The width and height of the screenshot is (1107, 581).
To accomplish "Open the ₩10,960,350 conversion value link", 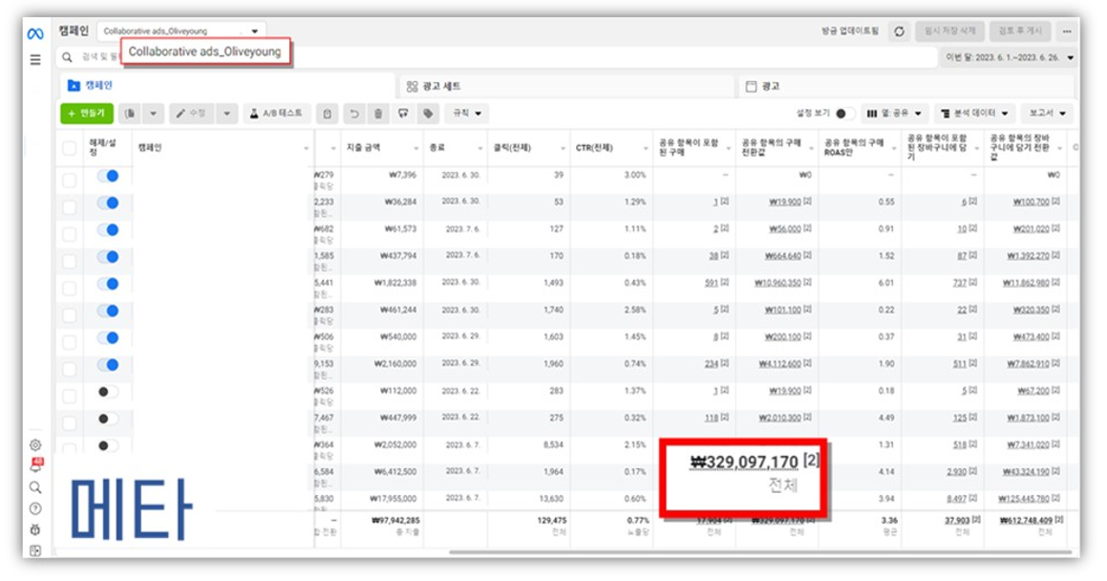I will point(777,283).
